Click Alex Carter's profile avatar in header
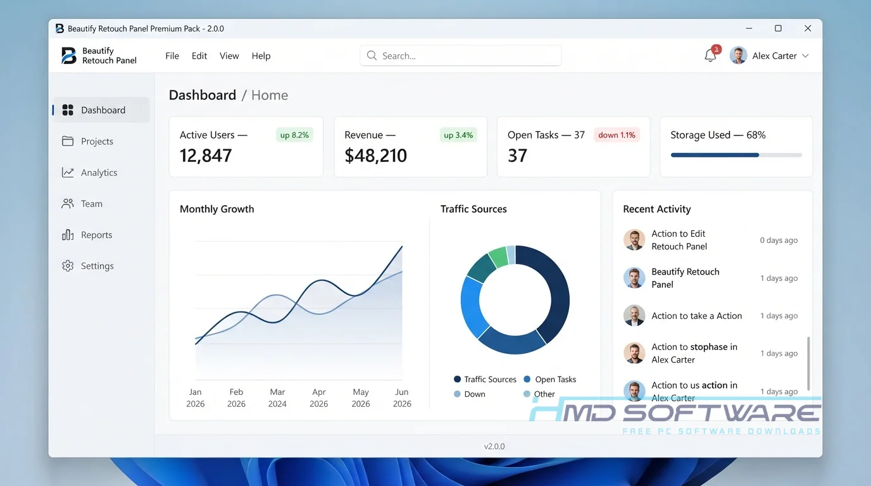 pyautogui.click(x=738, y=56)
